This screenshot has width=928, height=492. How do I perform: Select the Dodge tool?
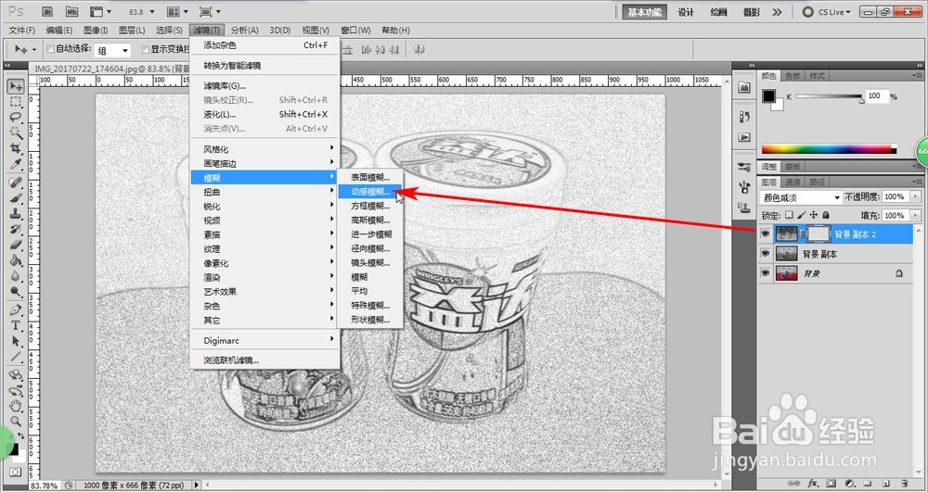[16, 291]
